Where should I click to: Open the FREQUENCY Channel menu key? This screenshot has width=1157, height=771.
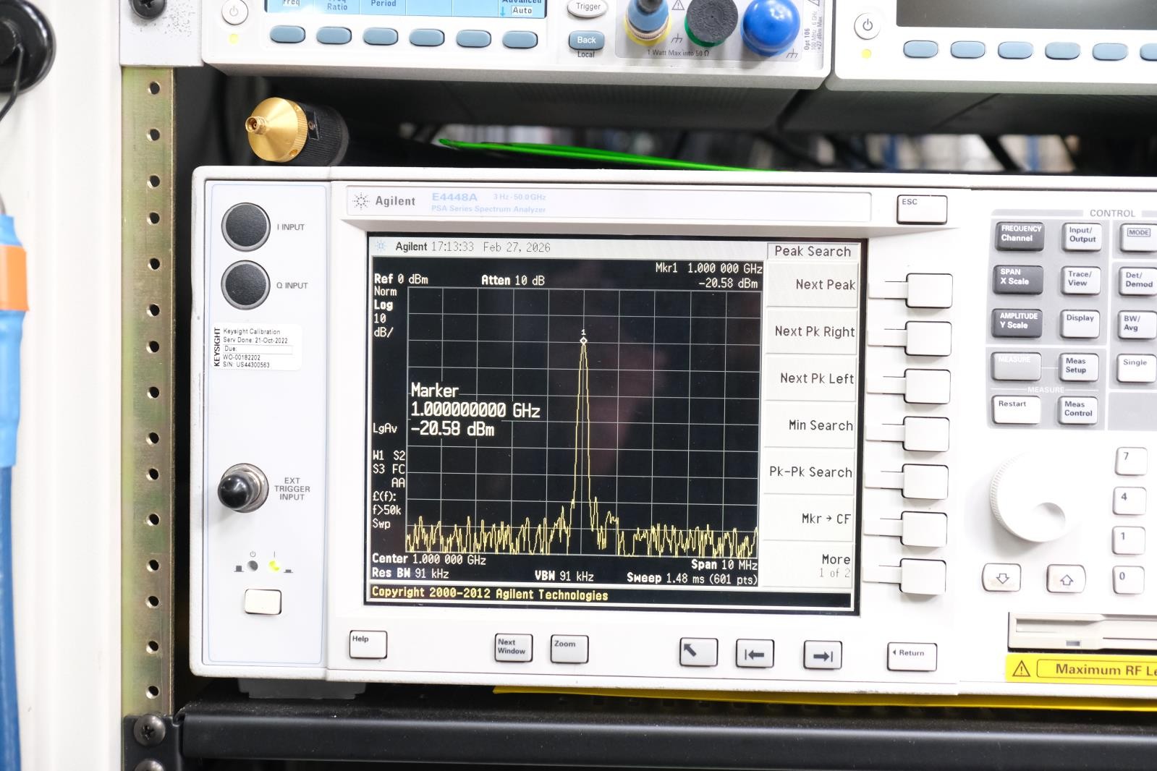pyautogui.click(x=1020, y=236)
